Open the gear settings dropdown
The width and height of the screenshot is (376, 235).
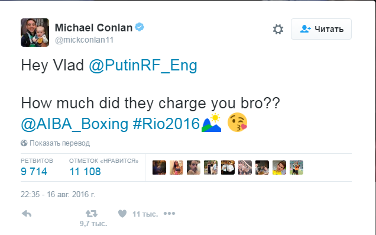(x=278, y=29)
